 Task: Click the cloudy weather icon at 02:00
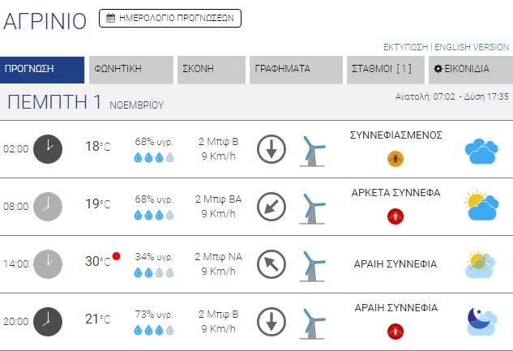point(480,150)
